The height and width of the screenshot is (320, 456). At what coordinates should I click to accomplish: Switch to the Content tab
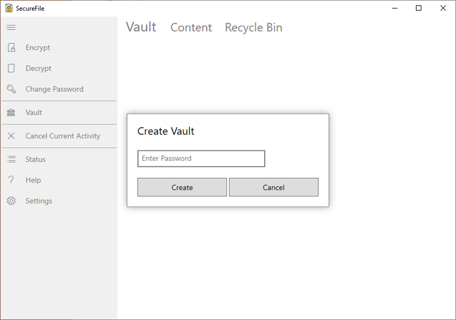click(x=191, y=27)
